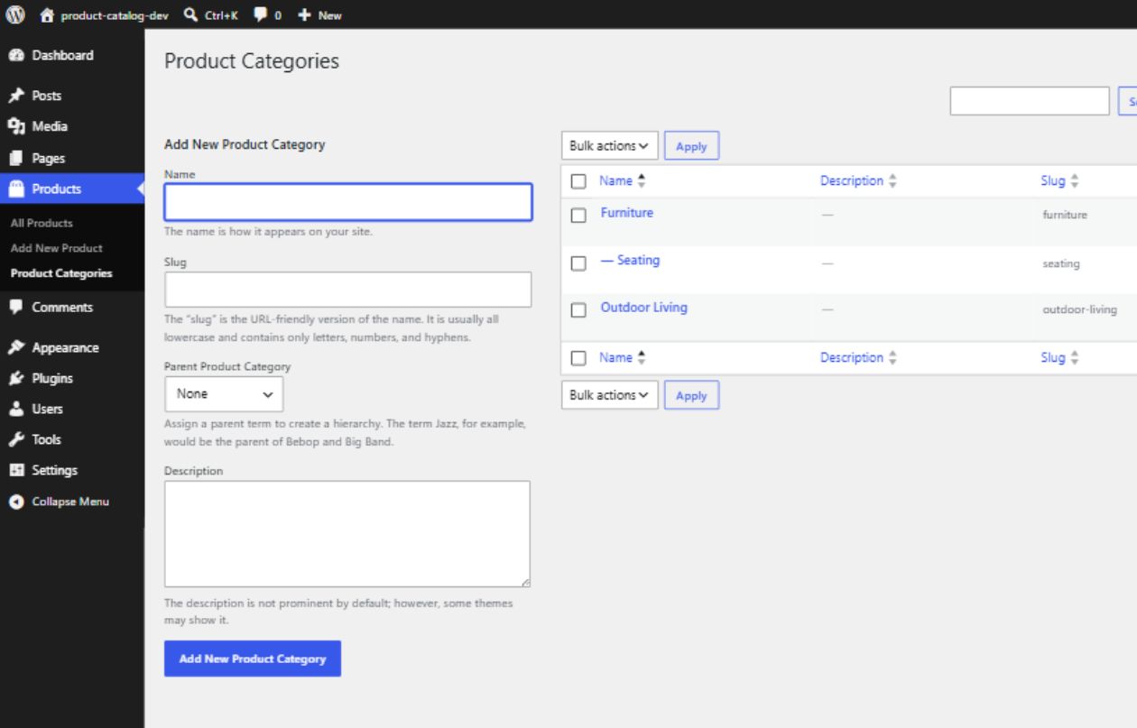Toggle select-all checkbox in table footer
The width and height of the screenshot is (1137, 728).
(x=579, y=358)
